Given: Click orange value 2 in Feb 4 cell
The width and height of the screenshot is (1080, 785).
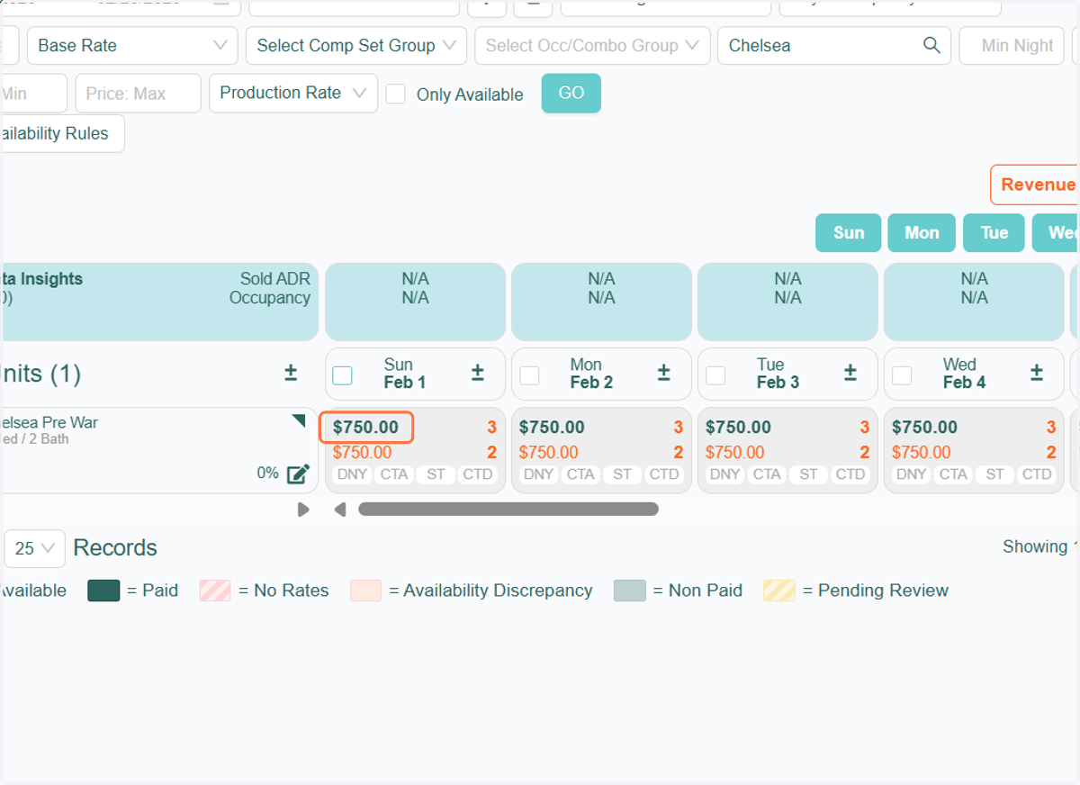Looking at the screenshot, I should click(x=1051, y=452).
